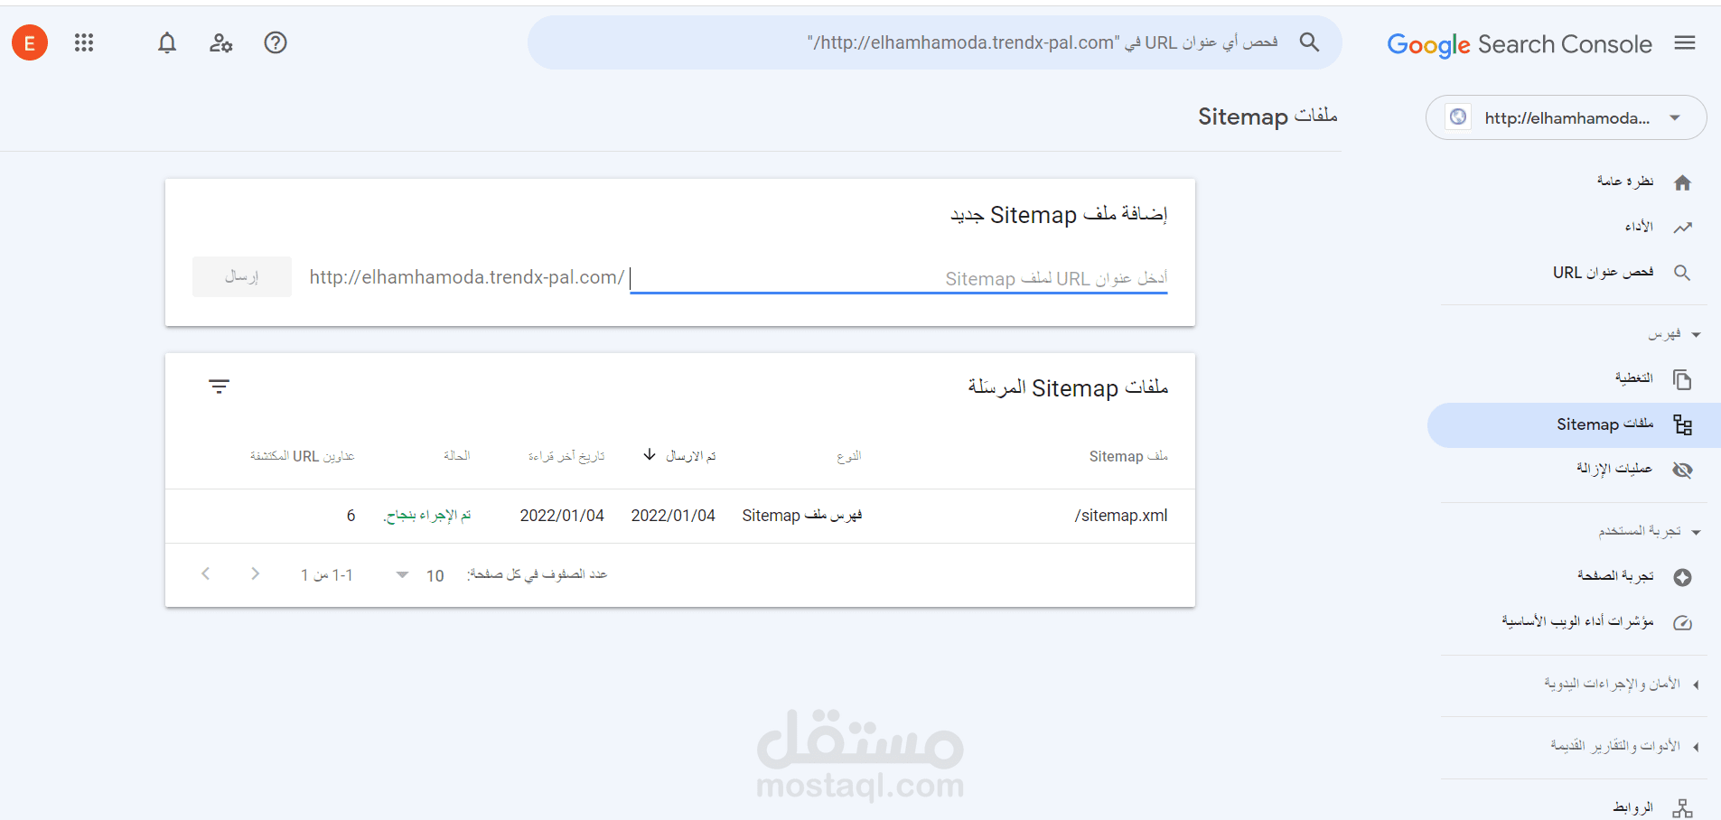Open الأداء performance menu item

(x=1639, y=227)
